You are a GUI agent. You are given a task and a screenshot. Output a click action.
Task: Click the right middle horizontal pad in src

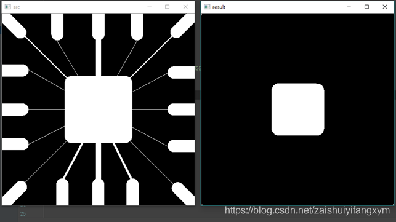point(181,109)
